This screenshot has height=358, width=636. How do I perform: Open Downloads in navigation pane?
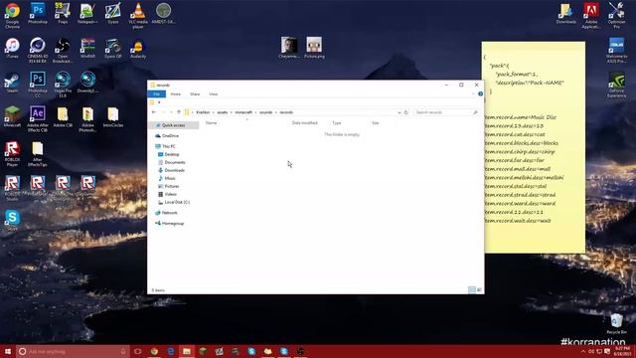point(175,170)
